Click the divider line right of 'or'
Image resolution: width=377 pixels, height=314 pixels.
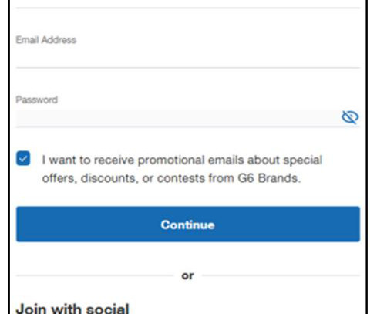pos(281,275)
